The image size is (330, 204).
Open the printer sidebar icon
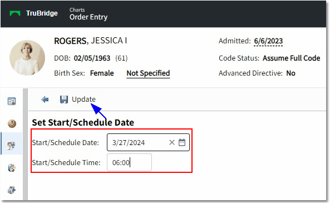(x=12, y=190)
